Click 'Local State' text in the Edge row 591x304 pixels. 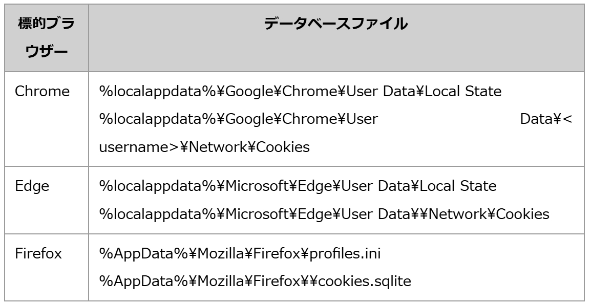[x=458, y=186]
